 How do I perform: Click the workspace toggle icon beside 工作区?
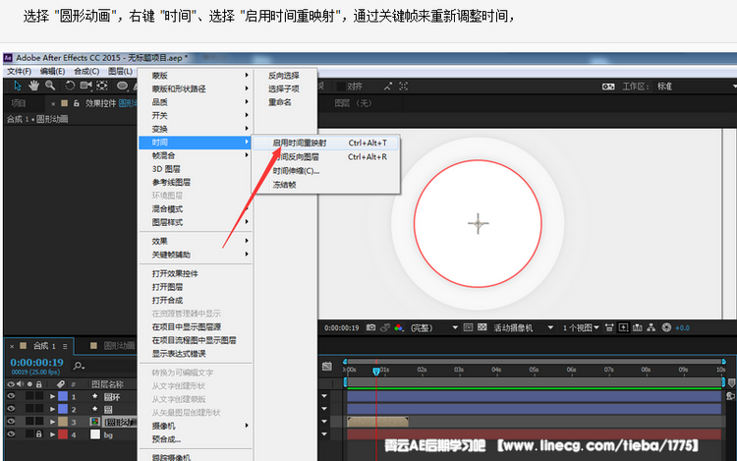[608, 86]
